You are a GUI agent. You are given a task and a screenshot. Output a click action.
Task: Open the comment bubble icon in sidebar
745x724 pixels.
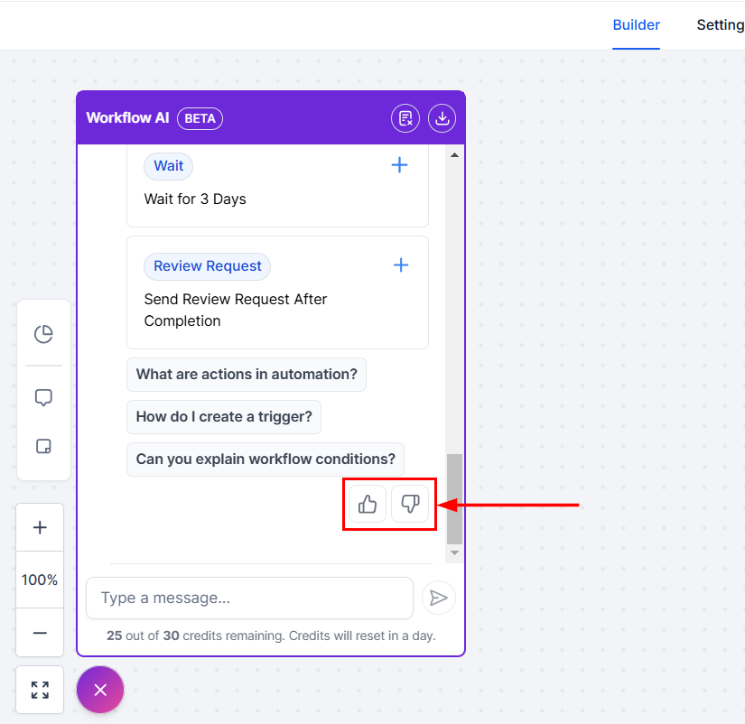click(x=43, y=398)
